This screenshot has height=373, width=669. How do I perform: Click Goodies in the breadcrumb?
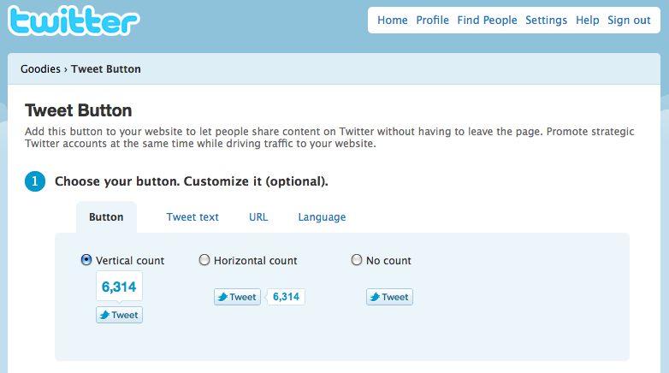(40, 69)
